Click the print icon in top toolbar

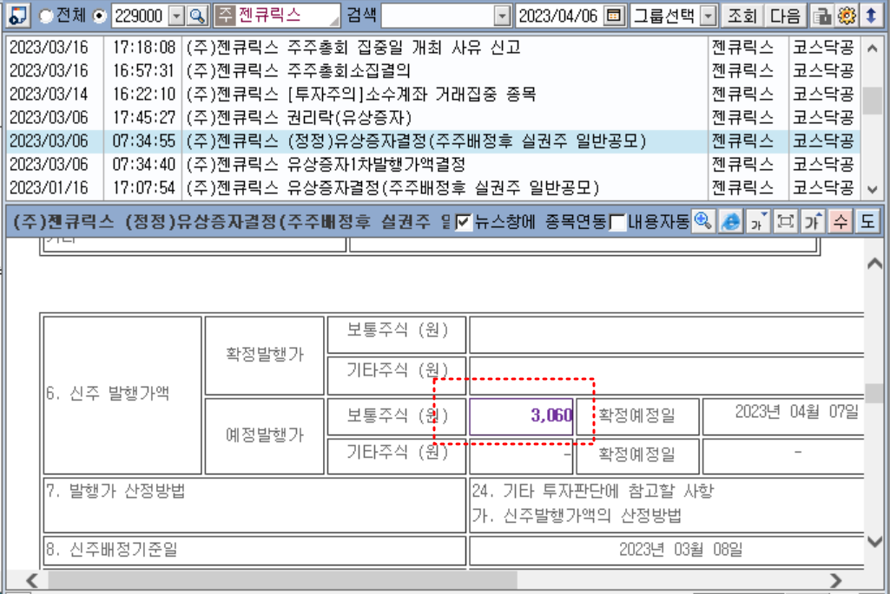click(x=821, y=16)
